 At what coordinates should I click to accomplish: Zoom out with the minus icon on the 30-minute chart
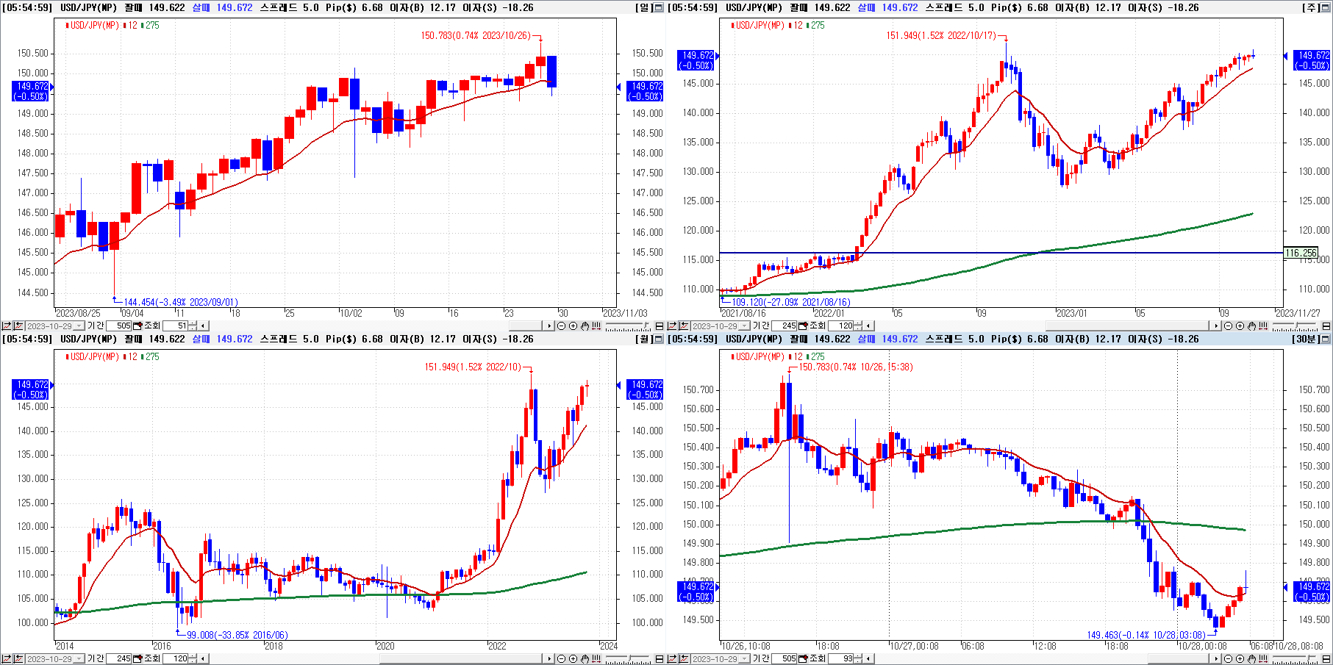click(x=1228, y=658)
